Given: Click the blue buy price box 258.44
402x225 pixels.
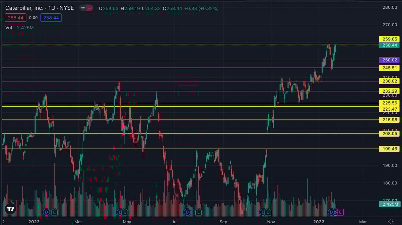Looking at the screenshot, I should pos(51,18).
